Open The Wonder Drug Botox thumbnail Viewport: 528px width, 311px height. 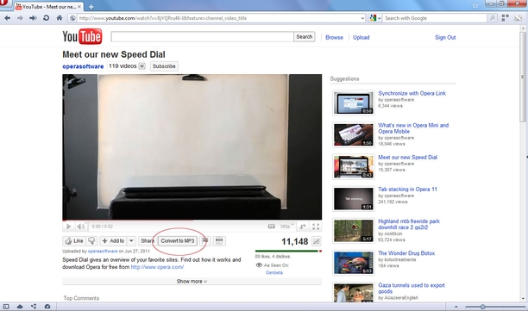tap(354, 263)
